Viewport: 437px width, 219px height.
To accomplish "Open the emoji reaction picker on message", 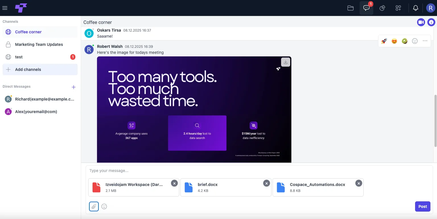I will 415,41.
